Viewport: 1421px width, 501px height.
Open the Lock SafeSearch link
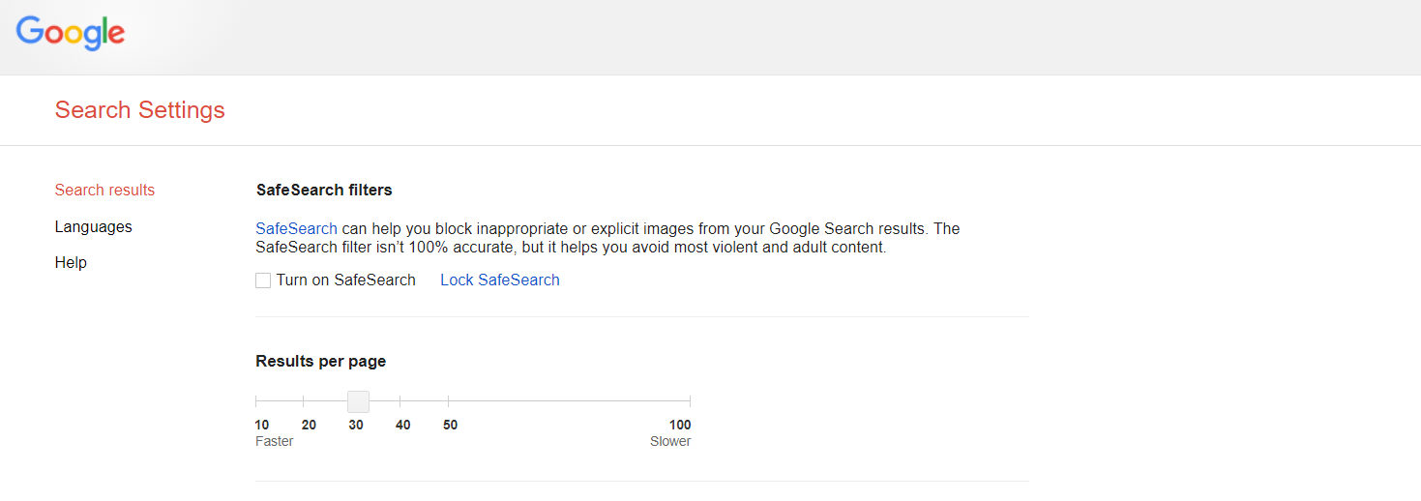500,280
